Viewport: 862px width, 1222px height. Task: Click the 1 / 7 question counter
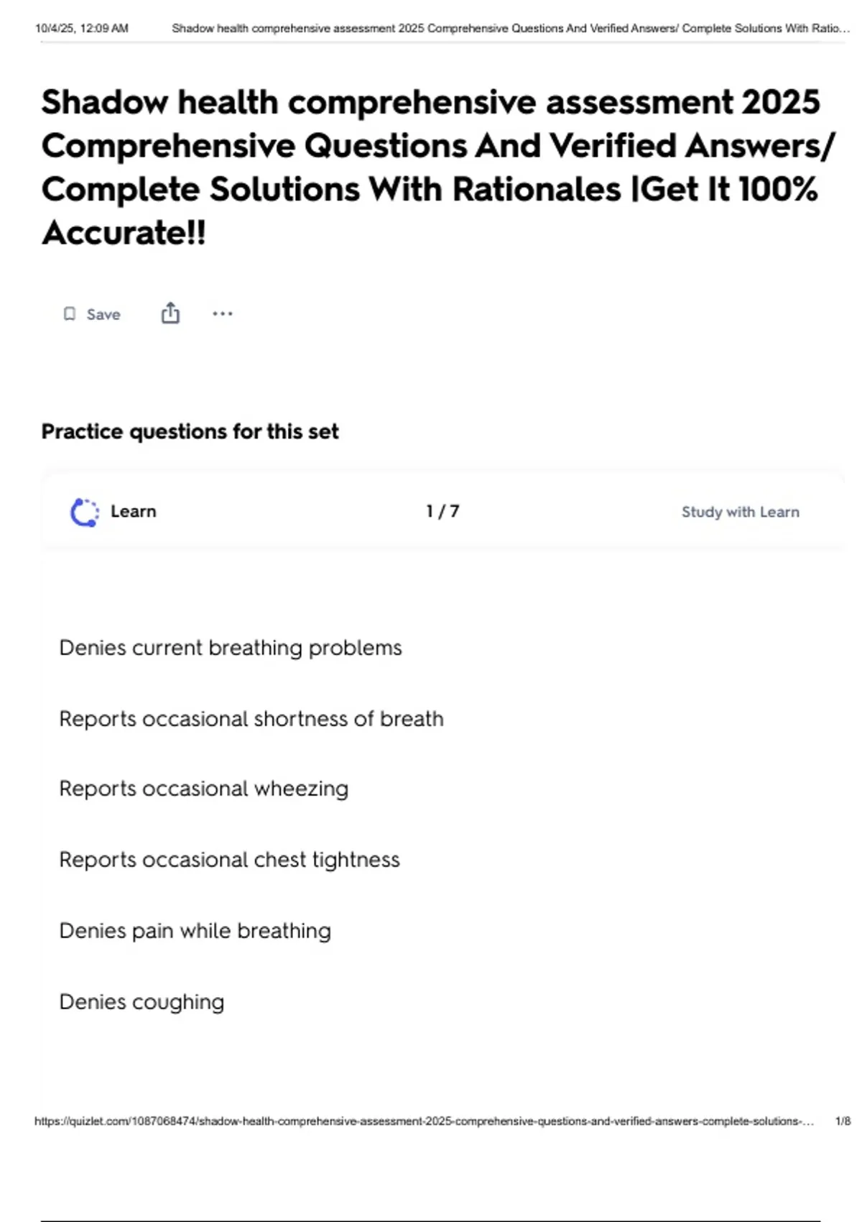[x=442, y=511]
